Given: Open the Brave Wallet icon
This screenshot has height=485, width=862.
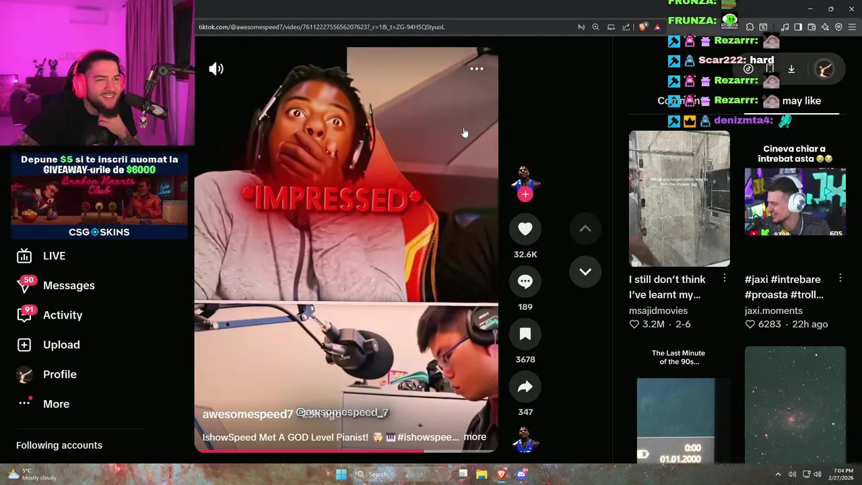Looking at the screenshot, I should coord(811,27).
